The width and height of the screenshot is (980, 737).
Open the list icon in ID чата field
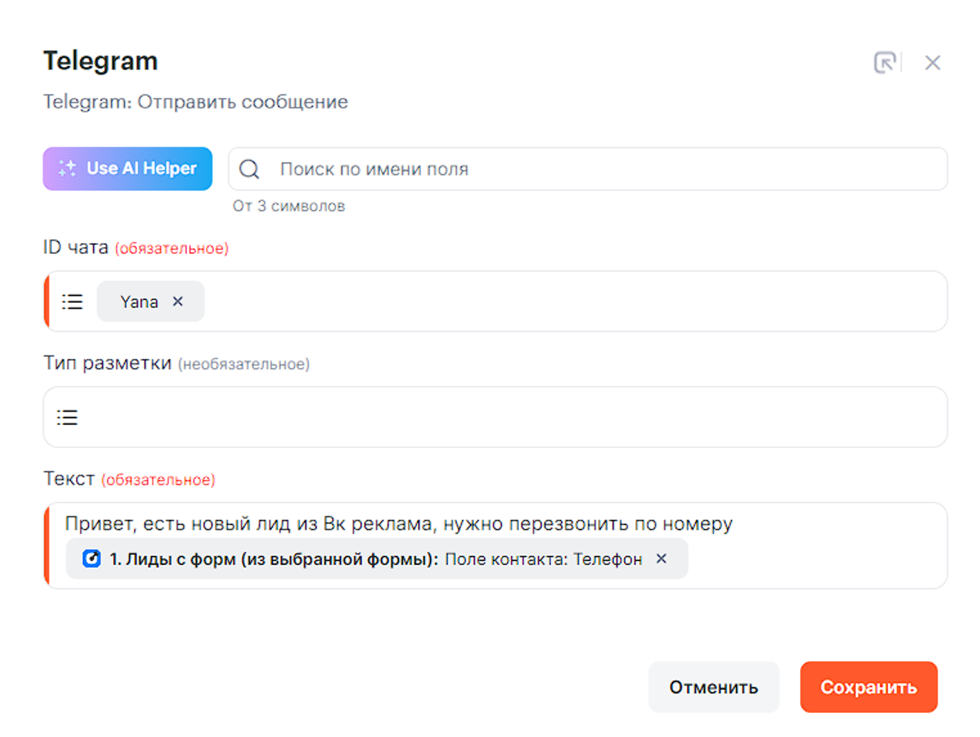(72, 302)
